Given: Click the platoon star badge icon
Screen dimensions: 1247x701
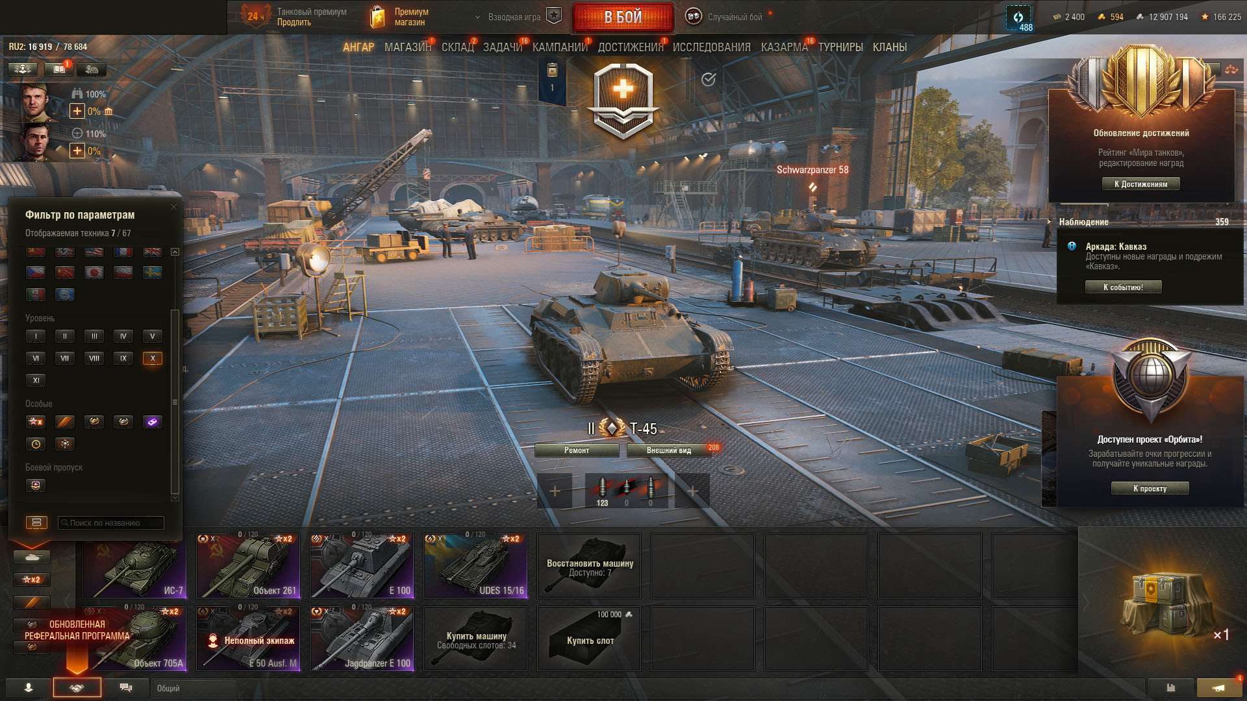Looking at the screenshot, I should click(553, 16).
